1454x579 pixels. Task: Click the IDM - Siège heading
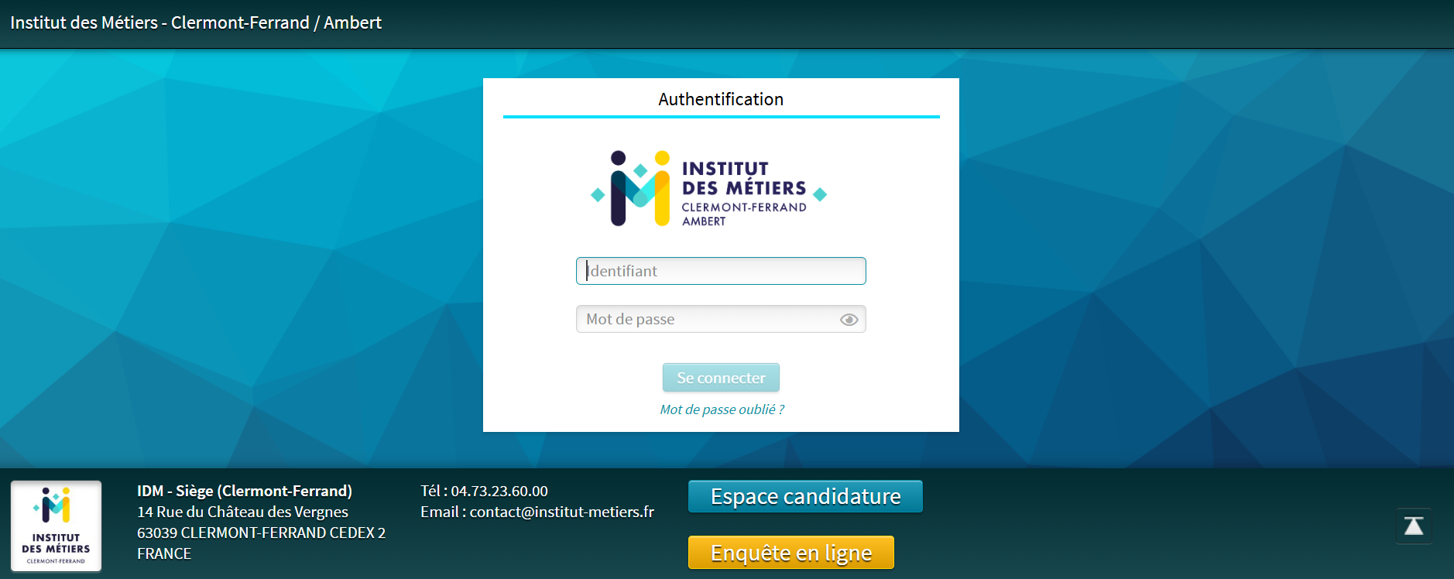(x=245, y=491)
